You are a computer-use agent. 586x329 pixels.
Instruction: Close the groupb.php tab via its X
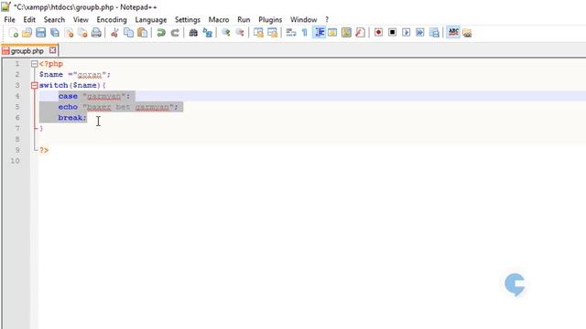click(53, 50)
